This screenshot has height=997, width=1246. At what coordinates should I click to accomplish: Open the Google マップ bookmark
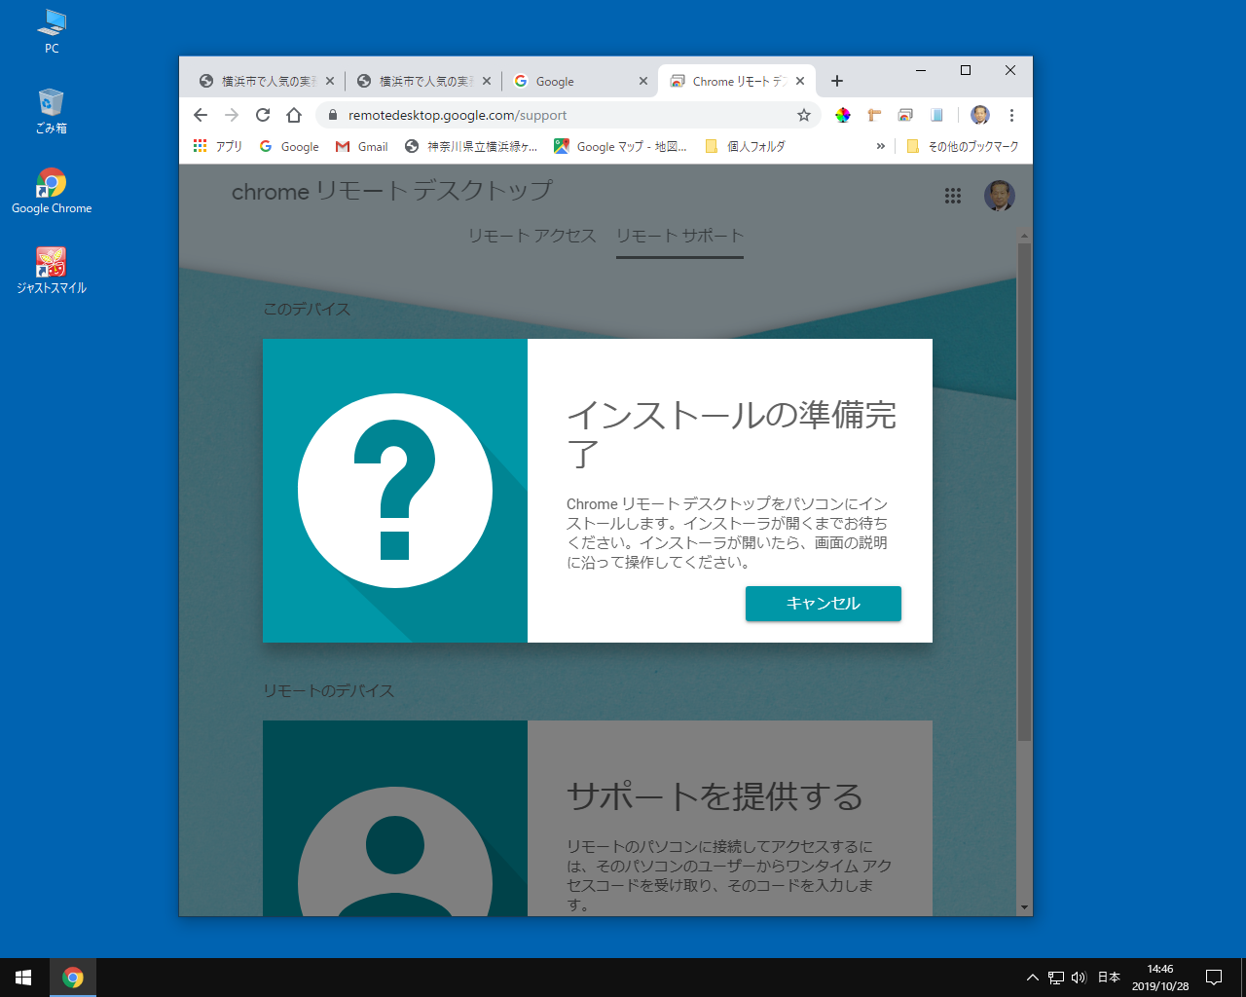(621, 146)
